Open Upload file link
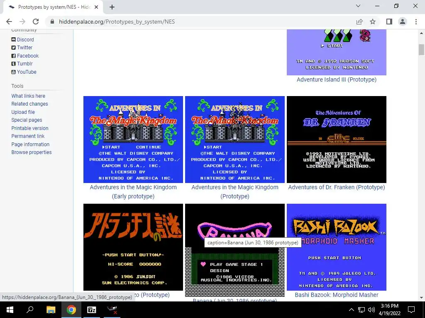Image resolution: width=425 pixels, height=318 pixels. coord(23,112)
